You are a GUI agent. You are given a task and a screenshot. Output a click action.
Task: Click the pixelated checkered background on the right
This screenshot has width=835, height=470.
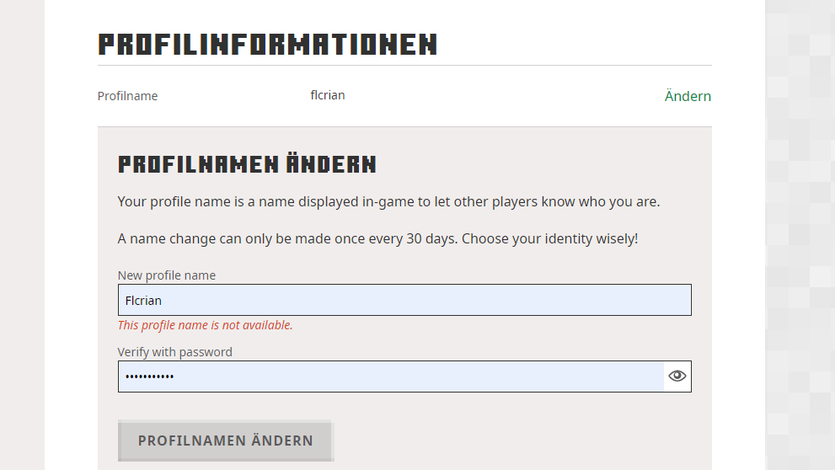click(800, 236)
